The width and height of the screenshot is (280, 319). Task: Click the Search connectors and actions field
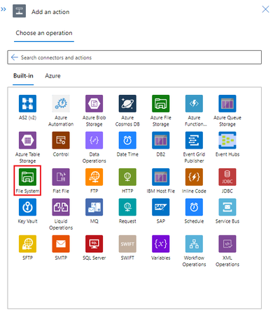click(134, 57)
